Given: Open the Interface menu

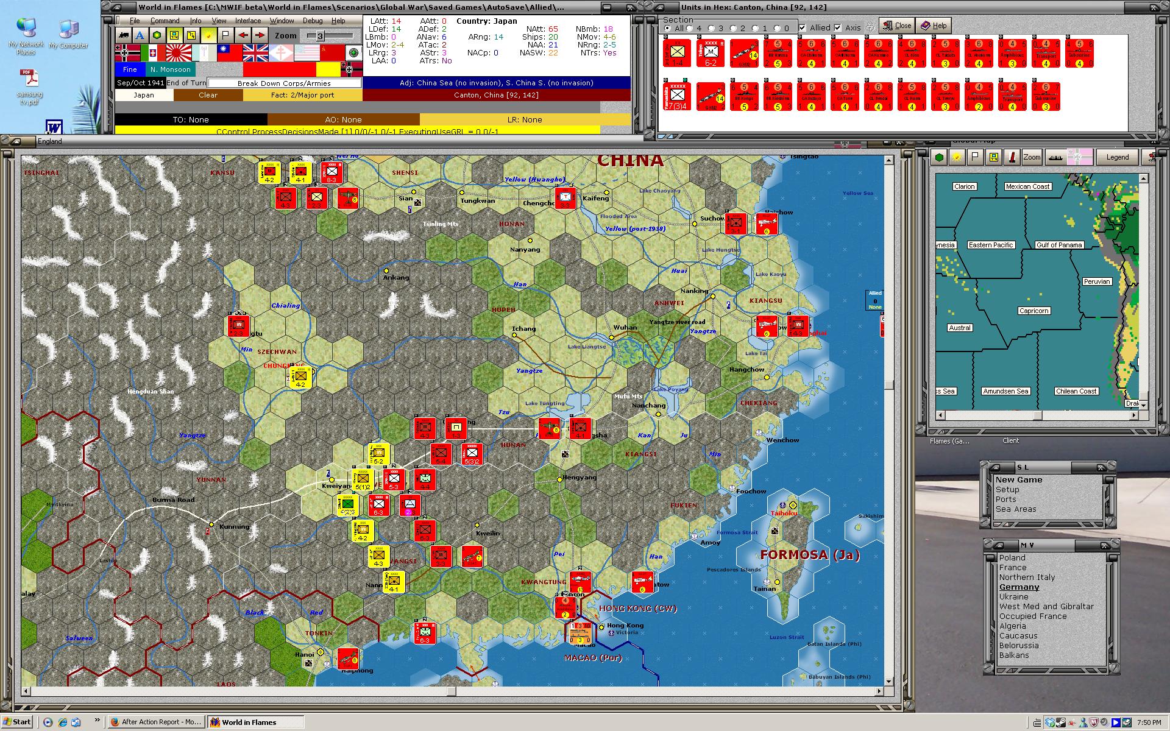Looking at the screenshot, I should pyautogui.click(x=248, y=21).
